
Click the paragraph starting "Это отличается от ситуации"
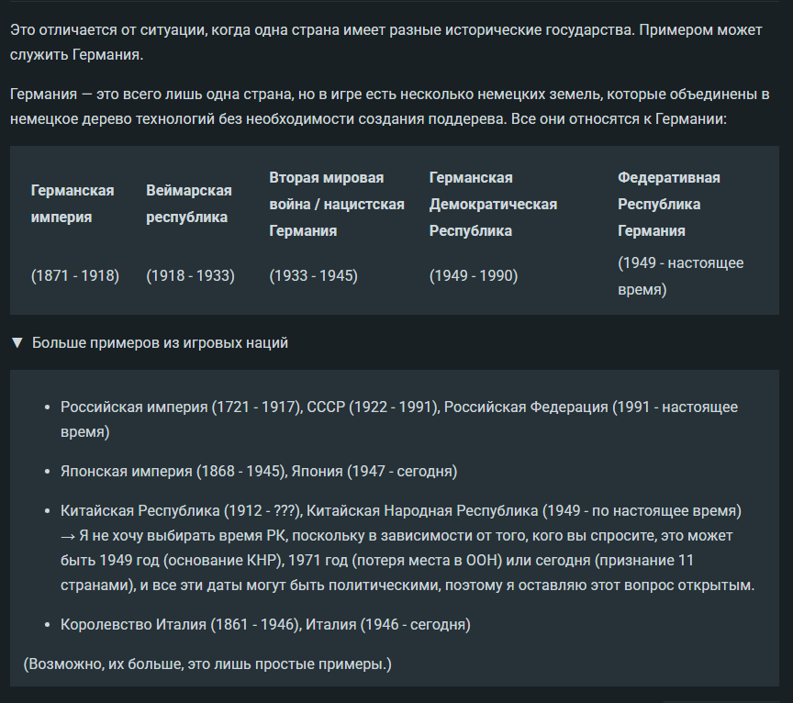click(386, 42)
